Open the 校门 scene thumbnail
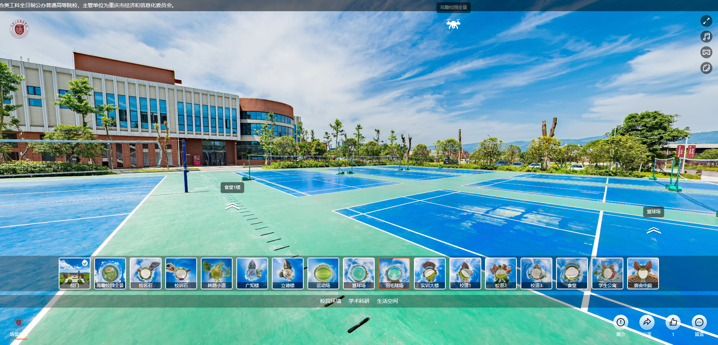Image resolution: width=718 pixels, height=345 pixels. pos(74,273)
